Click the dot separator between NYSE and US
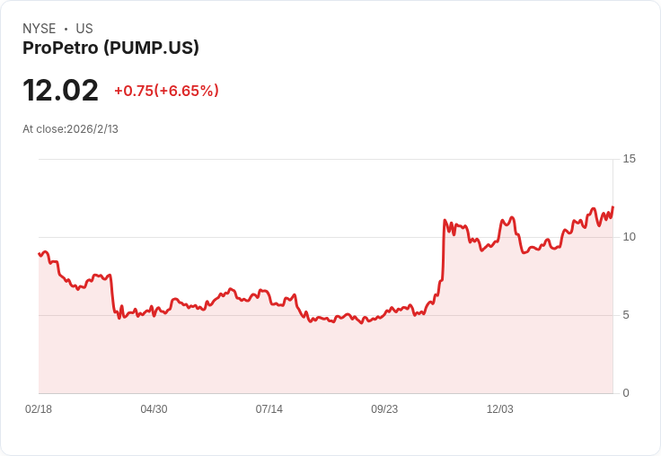 click(66, 29)
